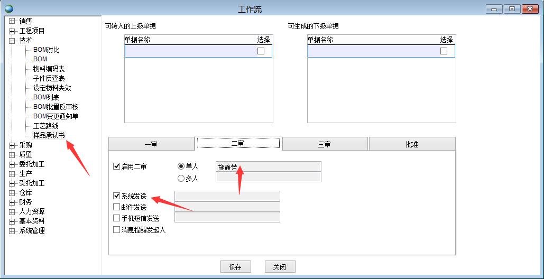Click the 关闭 button

tap(280, 267)
